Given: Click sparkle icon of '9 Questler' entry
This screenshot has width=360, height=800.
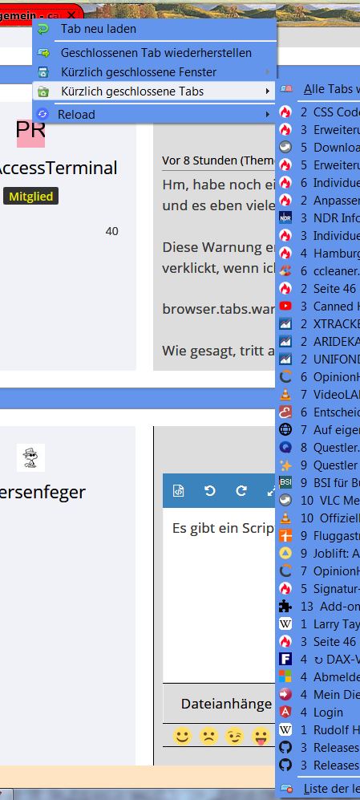Looking at the screenshot, I should coord(285,465).
